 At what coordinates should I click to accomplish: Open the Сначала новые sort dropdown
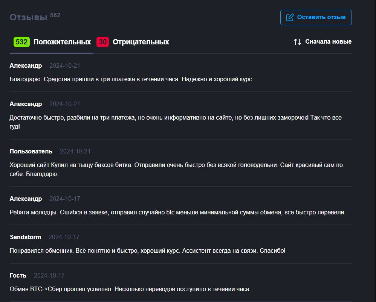coord(328,42)
